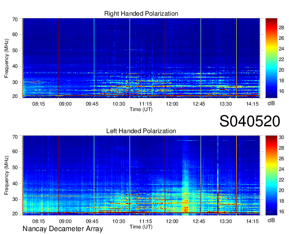Image resolution: width=289 pixels, height=234 pixels.
Task: Click the 22 value on lower color scale
Action: (x=281, y=180)
